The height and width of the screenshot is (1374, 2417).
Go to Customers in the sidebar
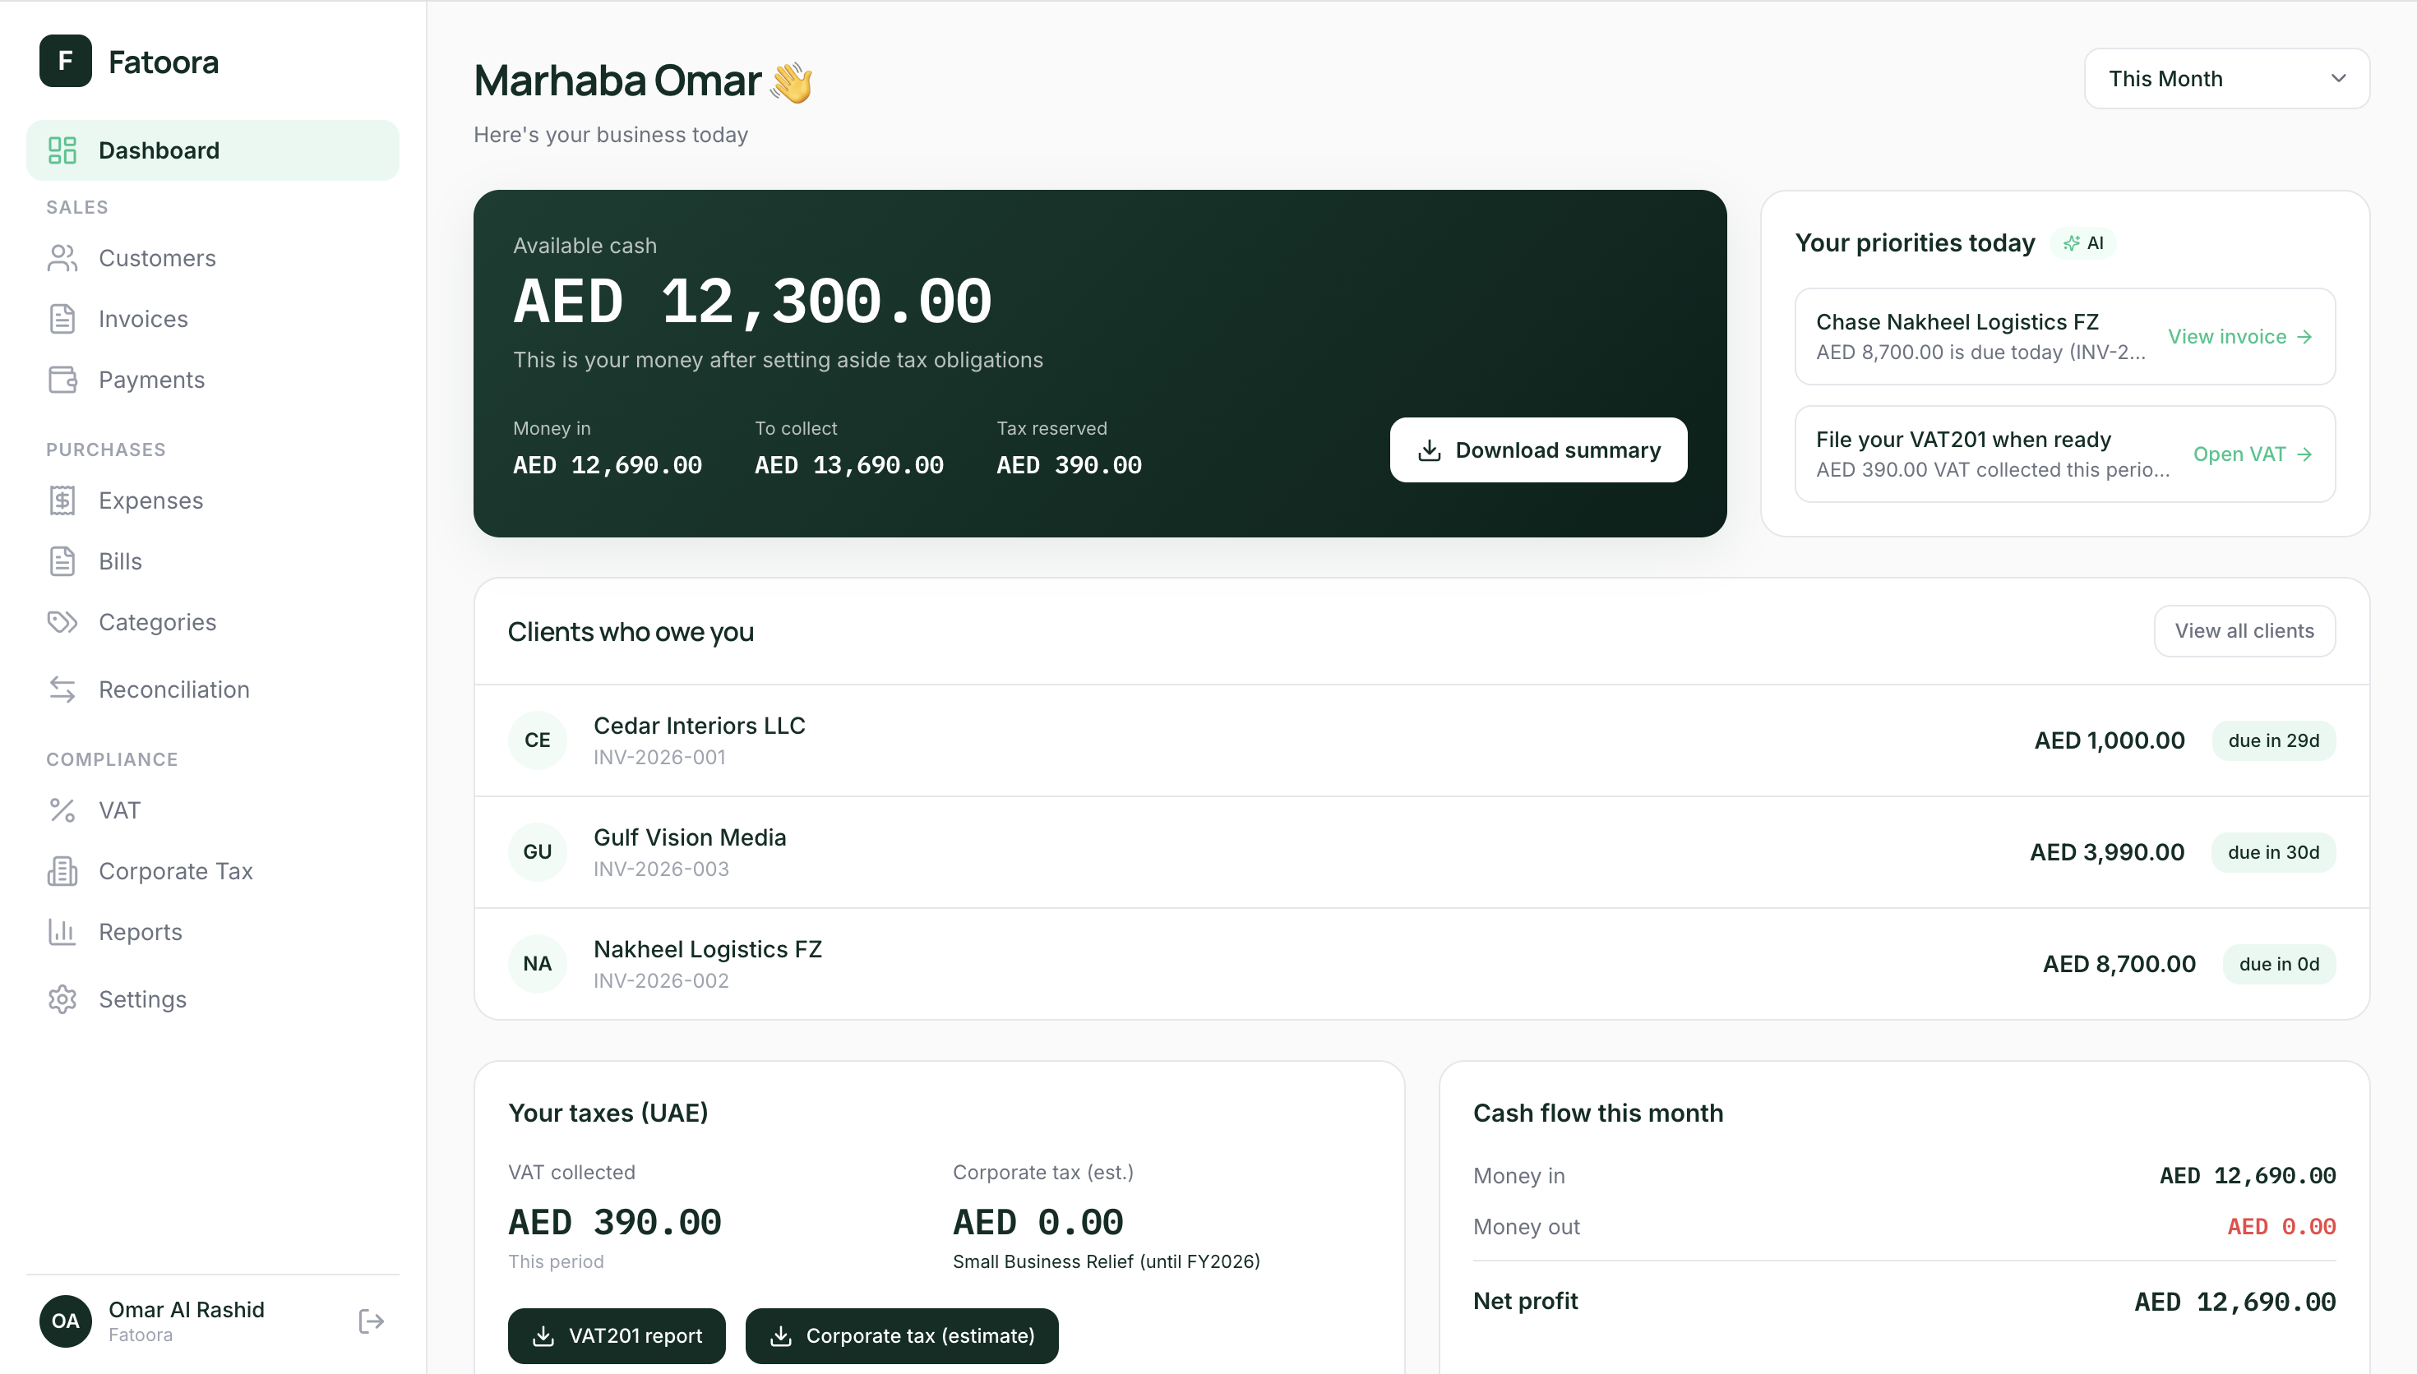pyautogui.click(x=212, y=259)
